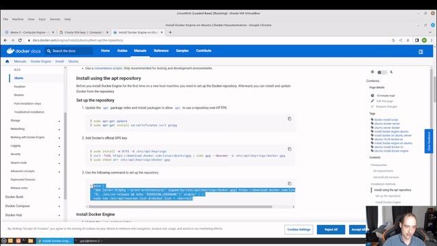Click the browser back arrow
The image size is (437, 246).
(5, 40)
